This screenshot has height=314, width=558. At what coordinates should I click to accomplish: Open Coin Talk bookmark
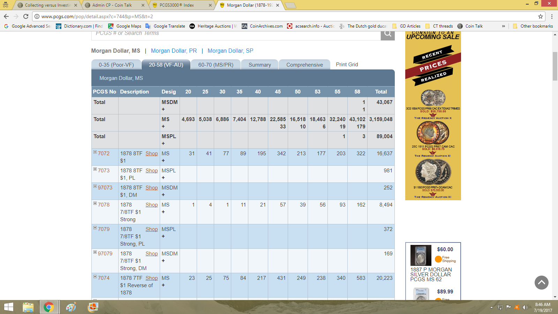coord(470,26)
